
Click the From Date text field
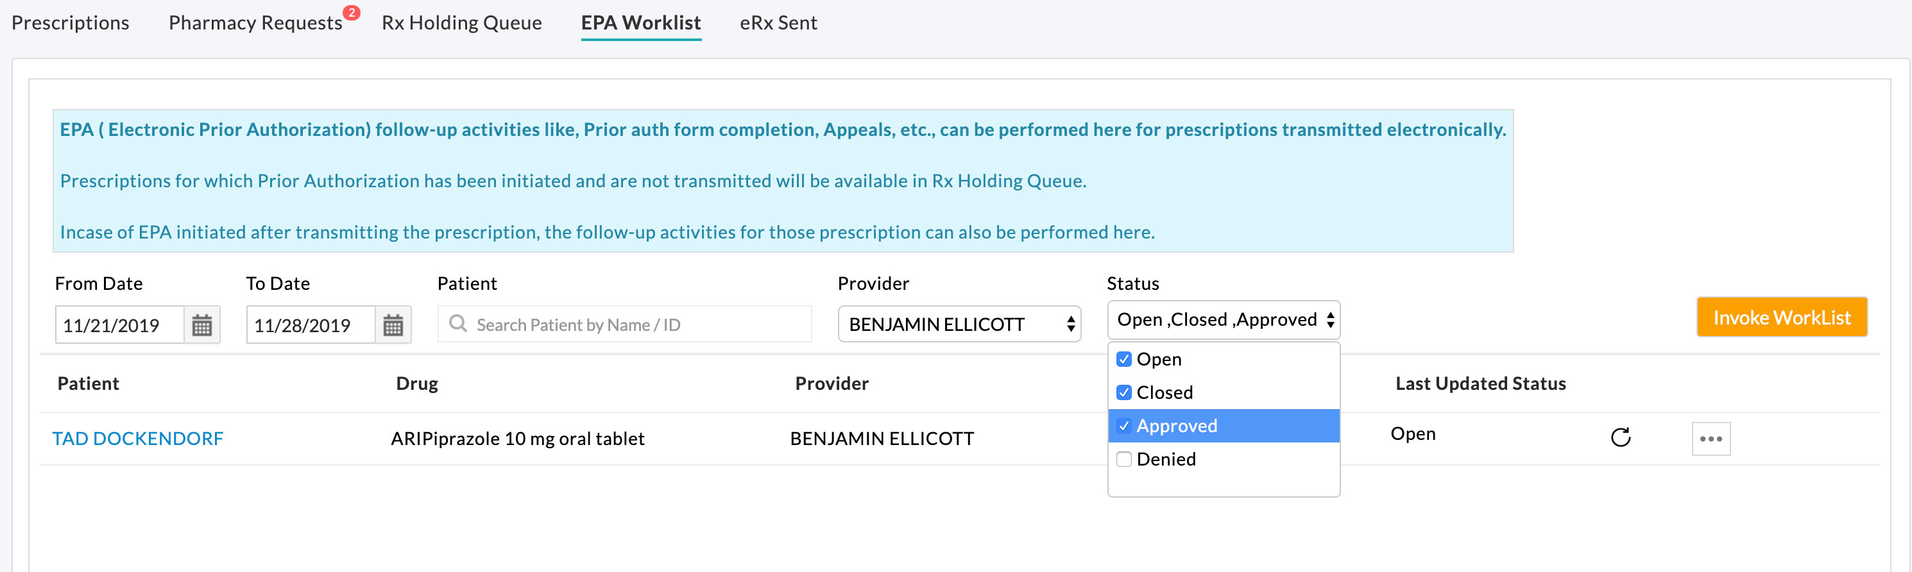click(119, 325)
